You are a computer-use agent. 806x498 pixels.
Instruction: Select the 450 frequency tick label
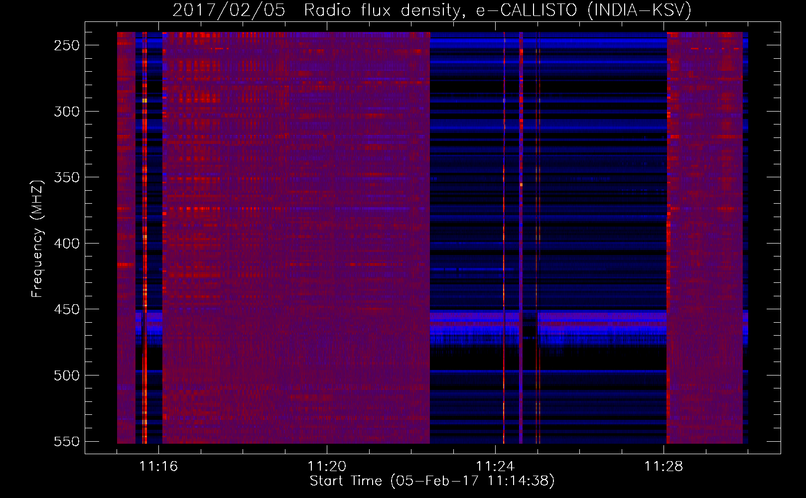[x=67, y=309]
